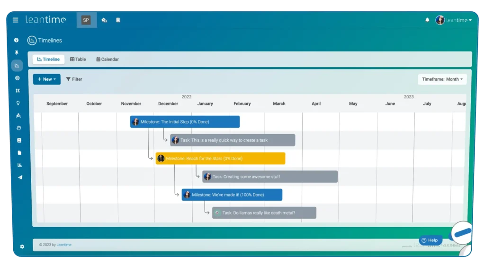Open notifications bell
The height and width of the screenshot is (272, 485).
point(427,20)
